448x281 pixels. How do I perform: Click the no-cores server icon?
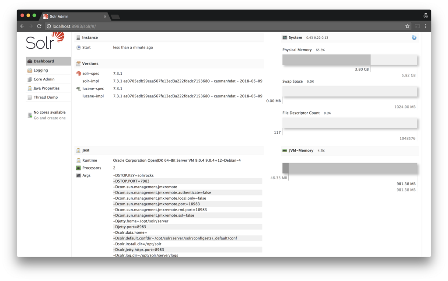click(x=30, y=115)
